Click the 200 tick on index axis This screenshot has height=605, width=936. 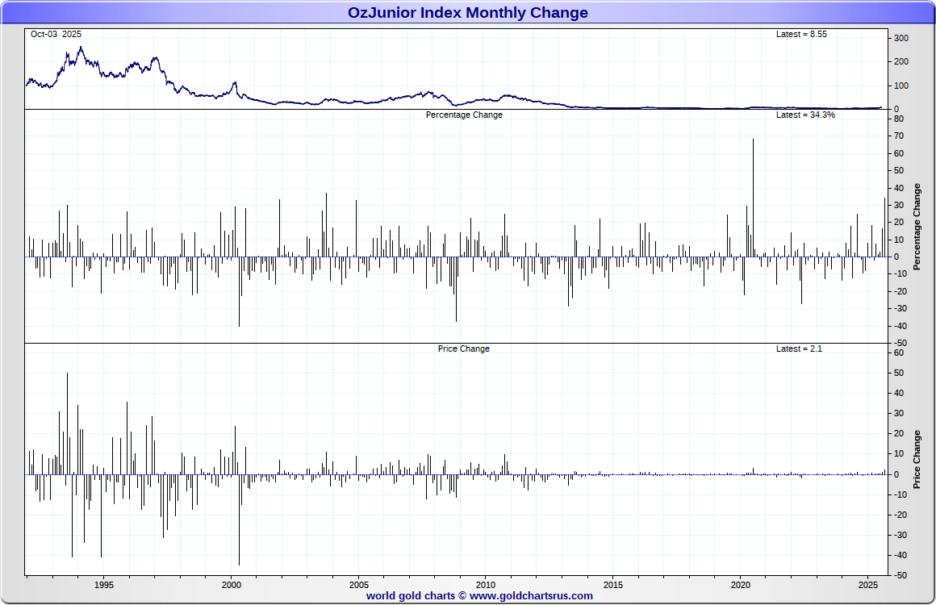point(901,61)
